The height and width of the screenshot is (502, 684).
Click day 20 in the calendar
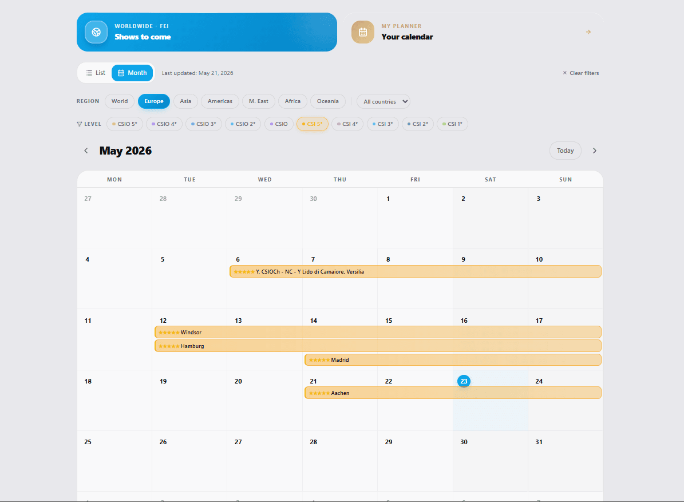coord(238,381)
